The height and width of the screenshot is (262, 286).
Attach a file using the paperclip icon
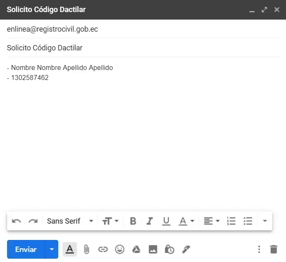[86, 250]
